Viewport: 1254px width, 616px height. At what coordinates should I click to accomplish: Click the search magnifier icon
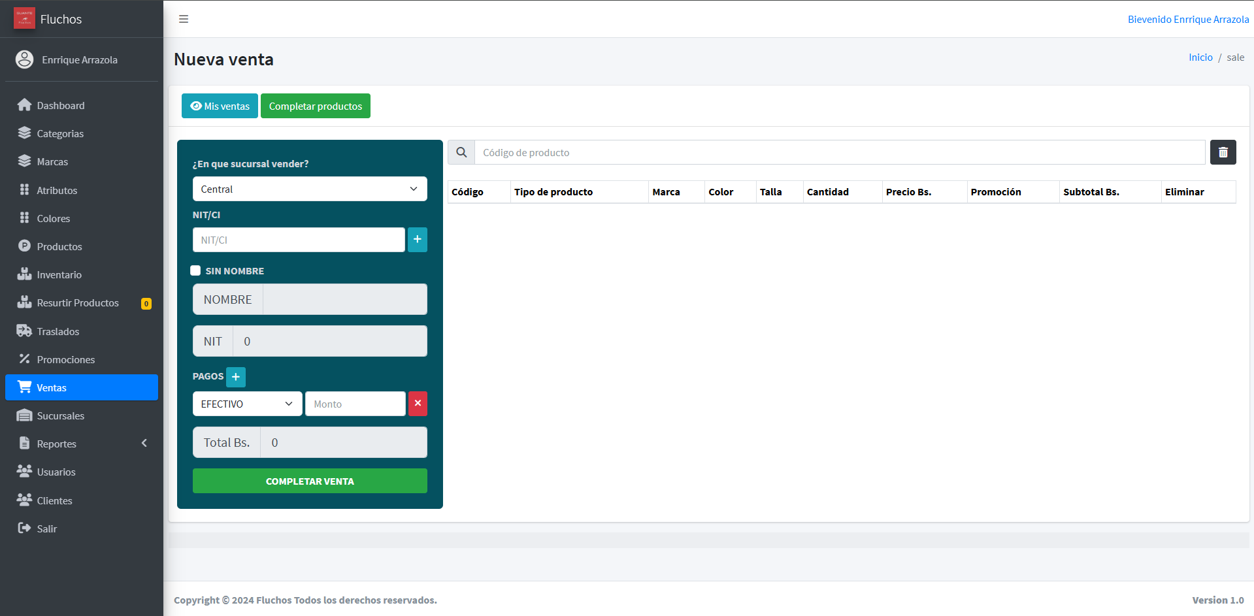461,152
